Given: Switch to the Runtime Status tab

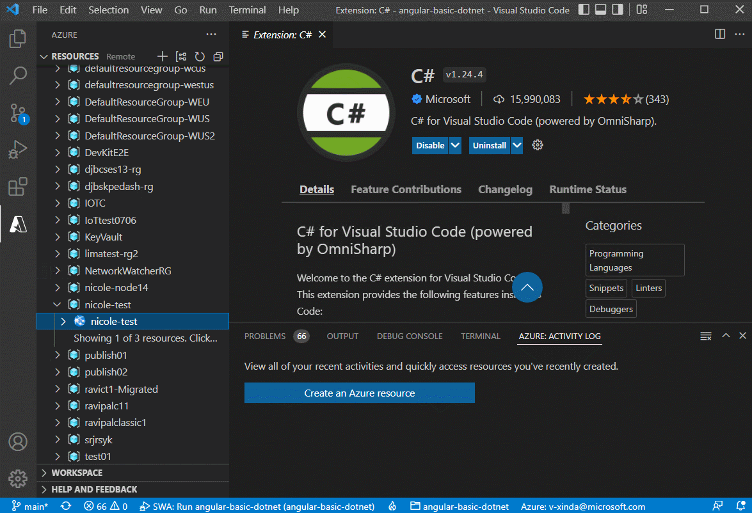Looking at the screenshot, I should click(588, 189).
